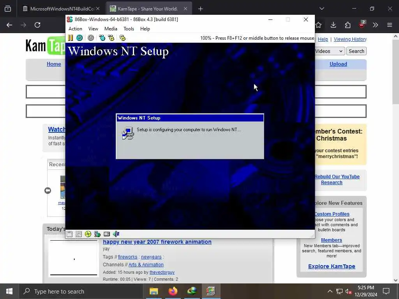Click the newyears tag link

pyautogui.click(x=151, y=257)
